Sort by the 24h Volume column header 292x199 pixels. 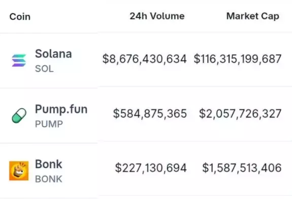point(157,16)
